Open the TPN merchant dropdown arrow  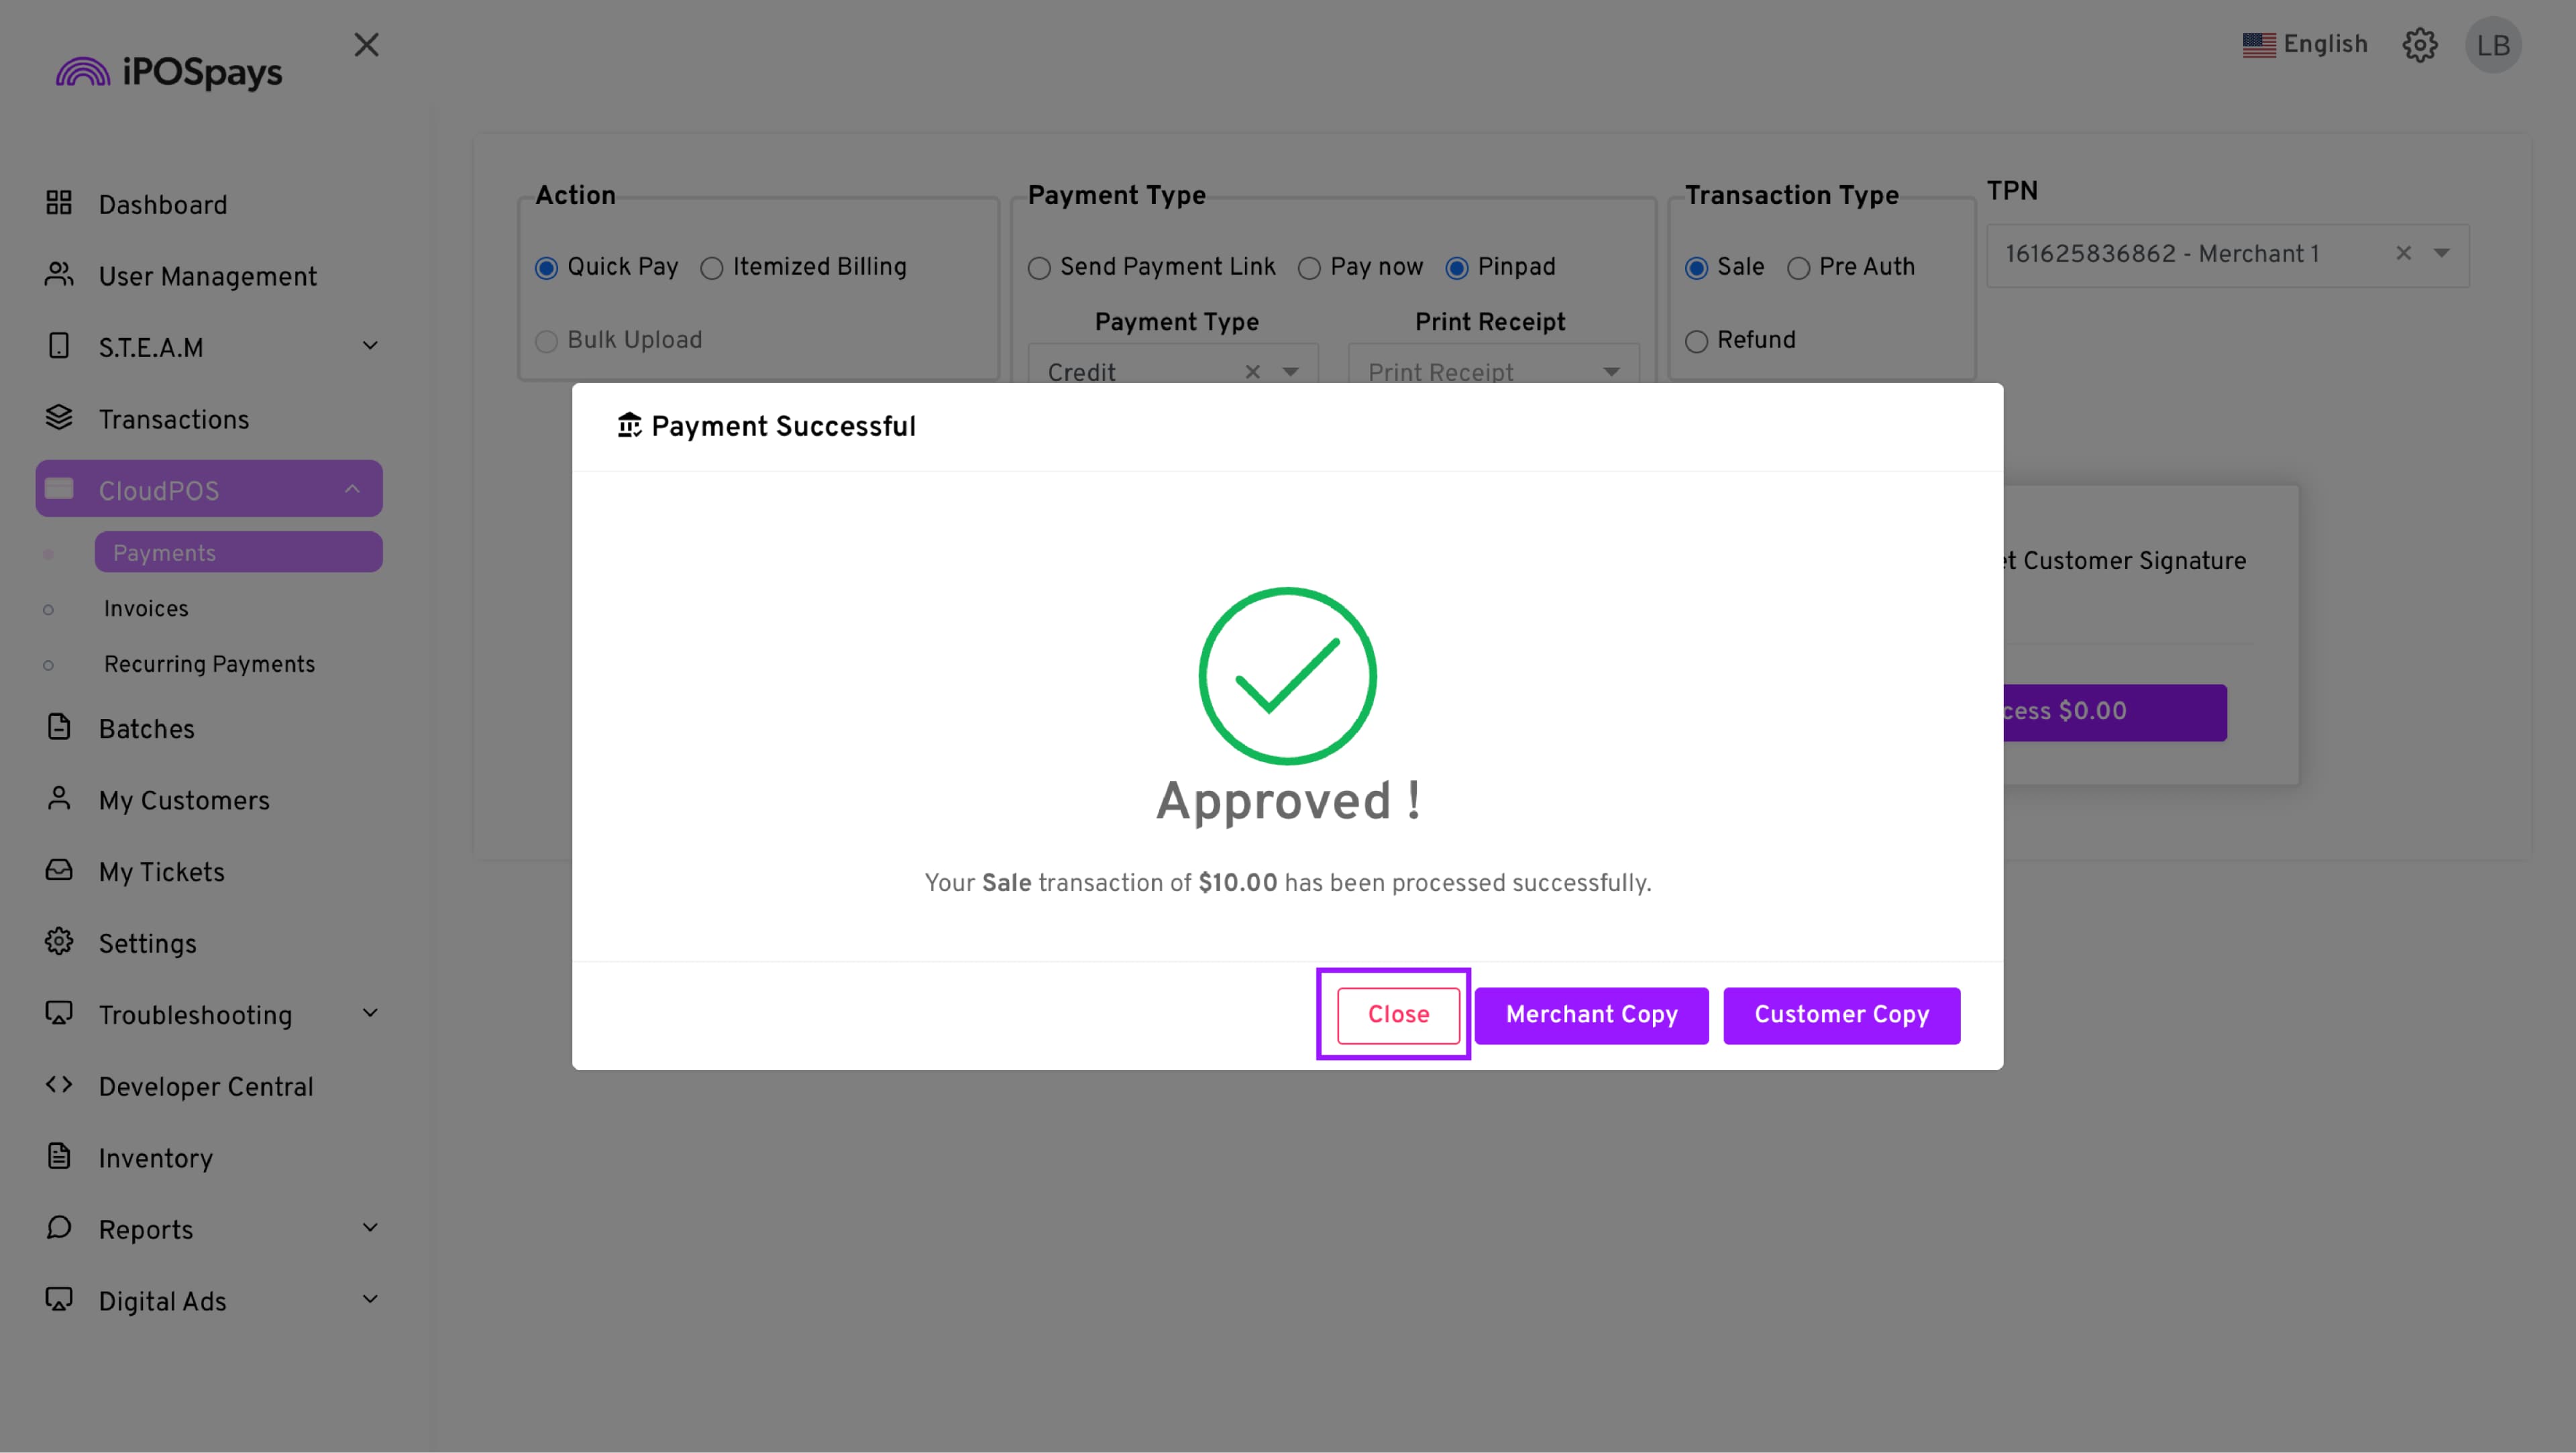click(2442, 254)
